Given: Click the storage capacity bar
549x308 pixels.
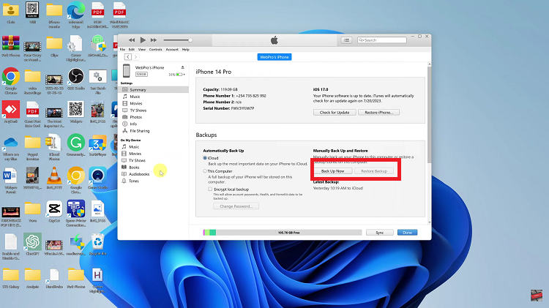Looking at the screenshot, I should (x=283, y=233).
